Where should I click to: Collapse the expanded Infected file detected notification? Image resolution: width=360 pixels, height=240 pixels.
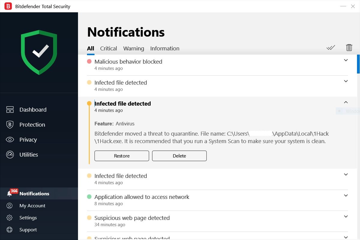pyautogui.click(x=346, y=102)
